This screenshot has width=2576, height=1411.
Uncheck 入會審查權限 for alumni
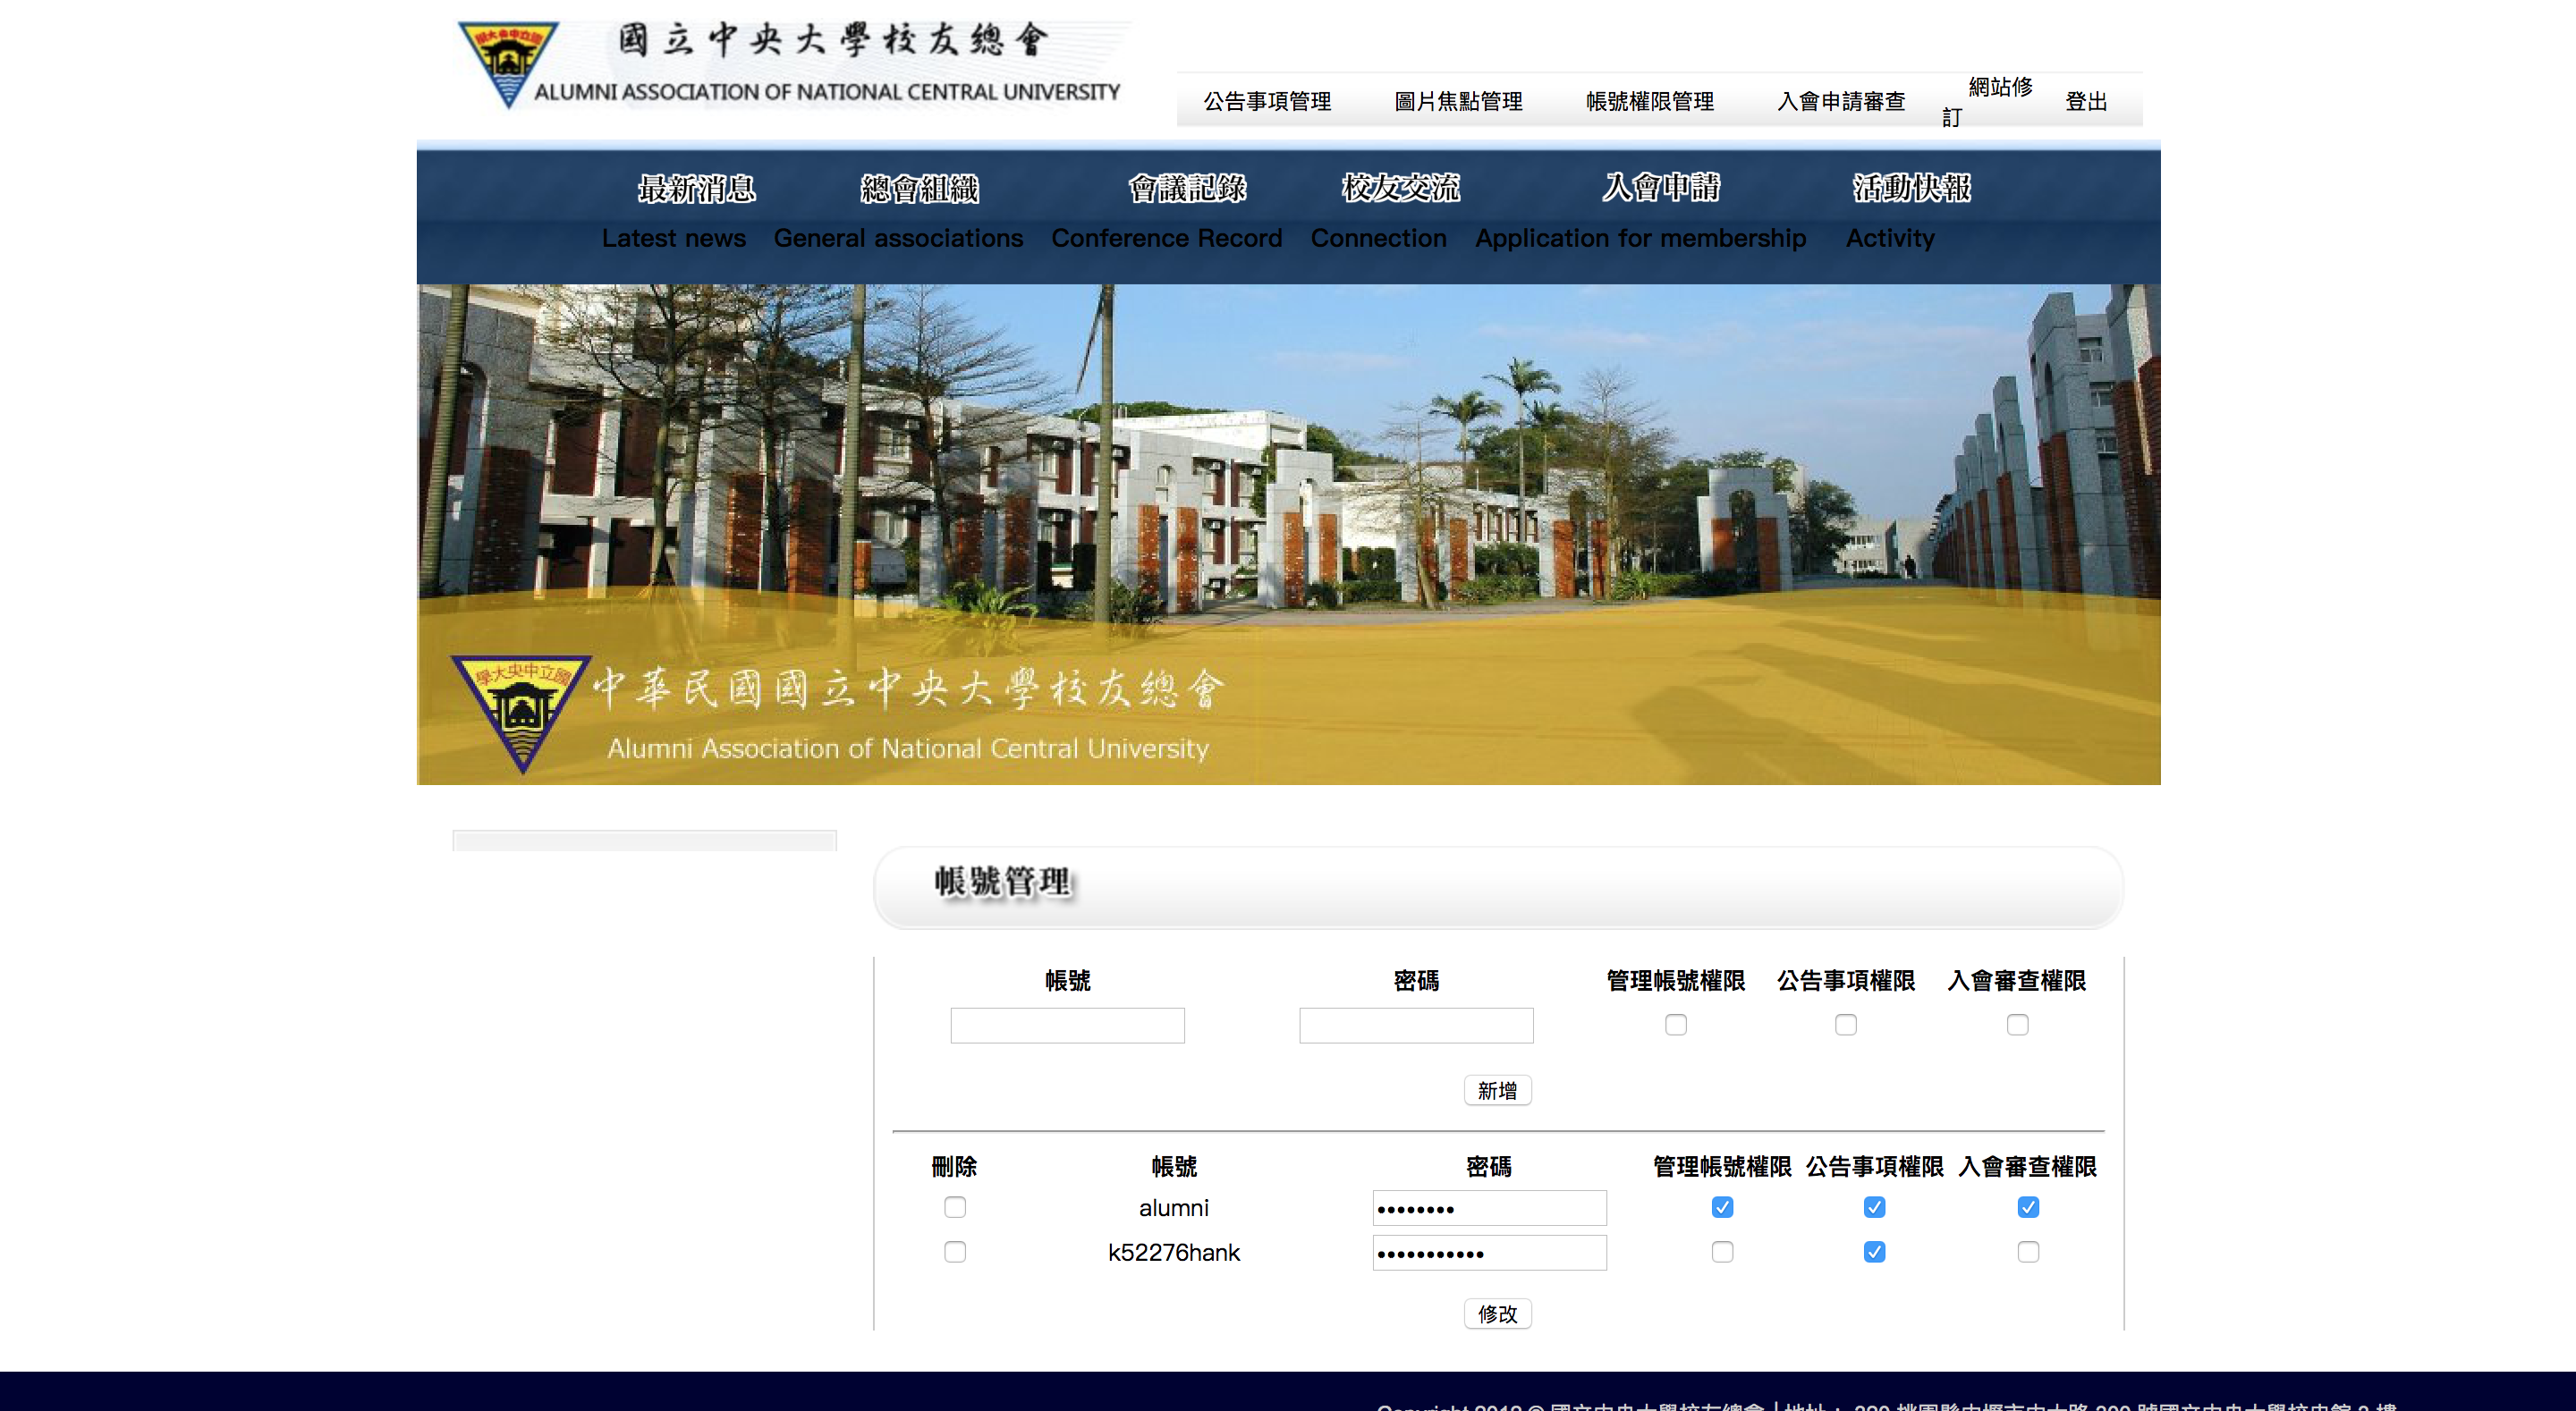tap(2028, 1207)
